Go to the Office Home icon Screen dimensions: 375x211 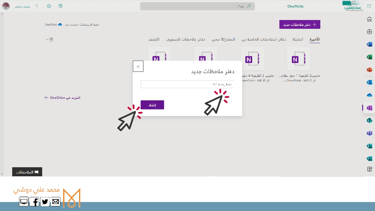(x=369, y=19)
